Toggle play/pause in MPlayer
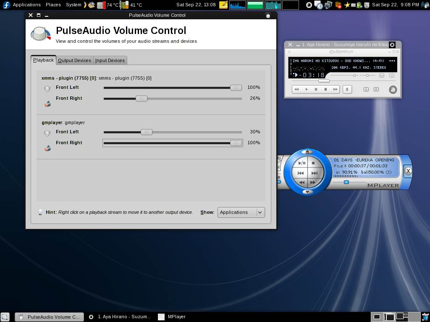The image size is (430, 322). pyautogui.click(x=302, y=163)
